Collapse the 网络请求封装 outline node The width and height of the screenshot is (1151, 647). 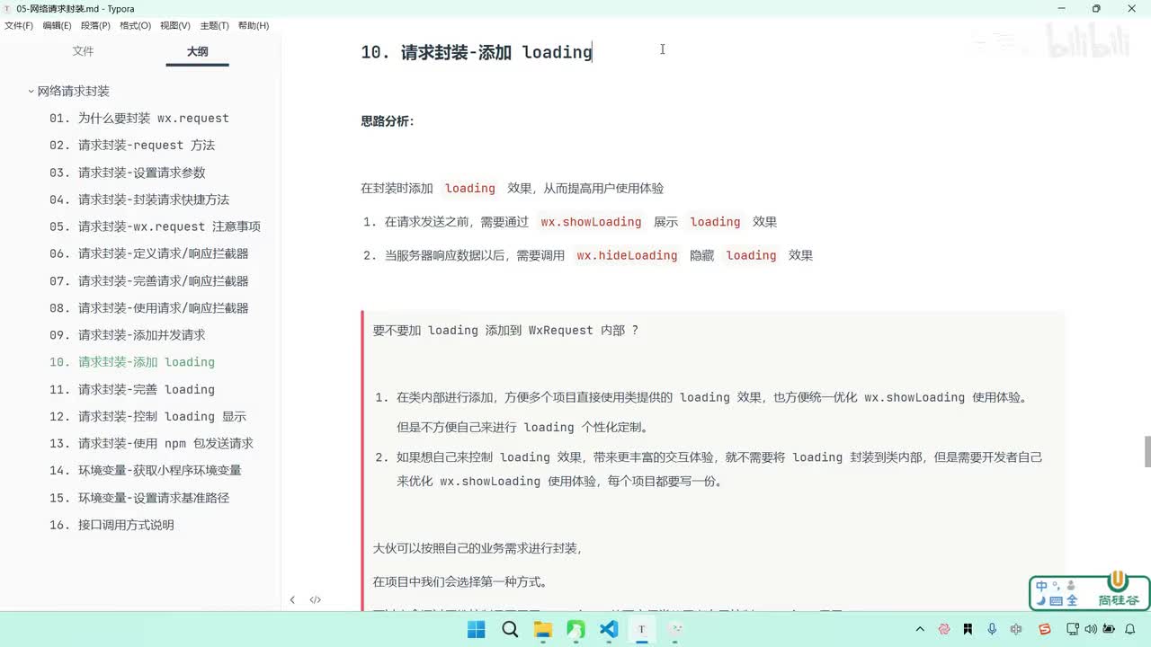31,92
